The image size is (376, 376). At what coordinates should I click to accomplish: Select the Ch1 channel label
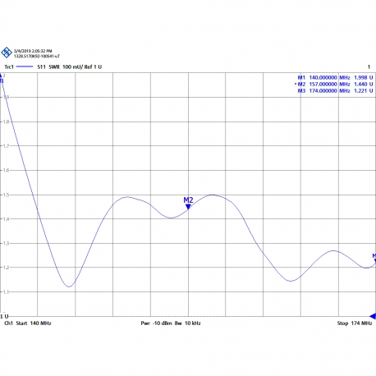pyautogui.click(x=8, y=323)
